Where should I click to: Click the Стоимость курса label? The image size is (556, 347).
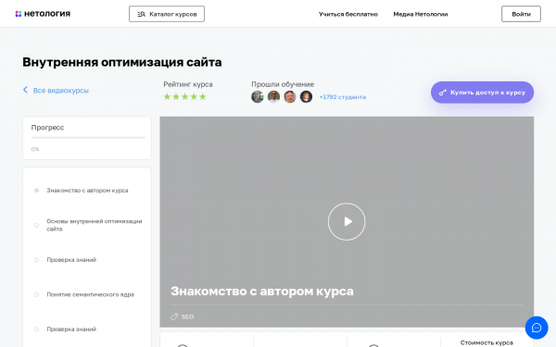[486, 342]
